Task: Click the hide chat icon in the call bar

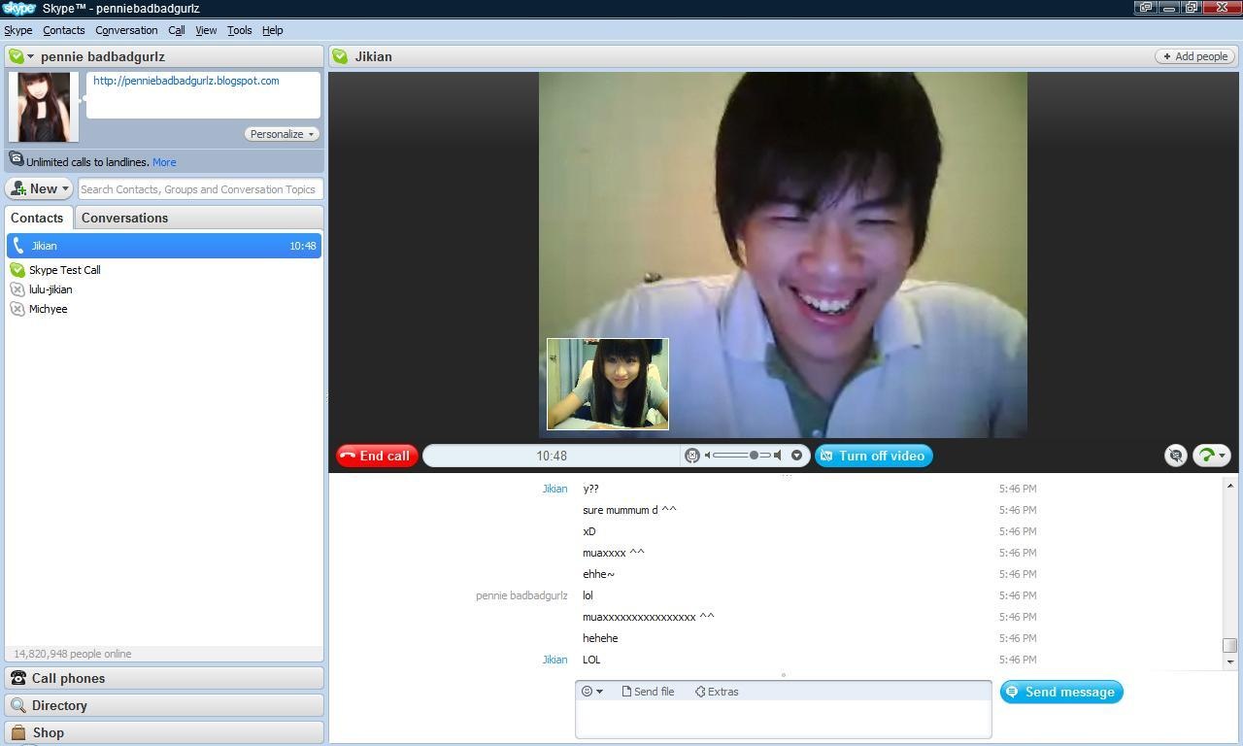Action: [x=1176, y=456]
